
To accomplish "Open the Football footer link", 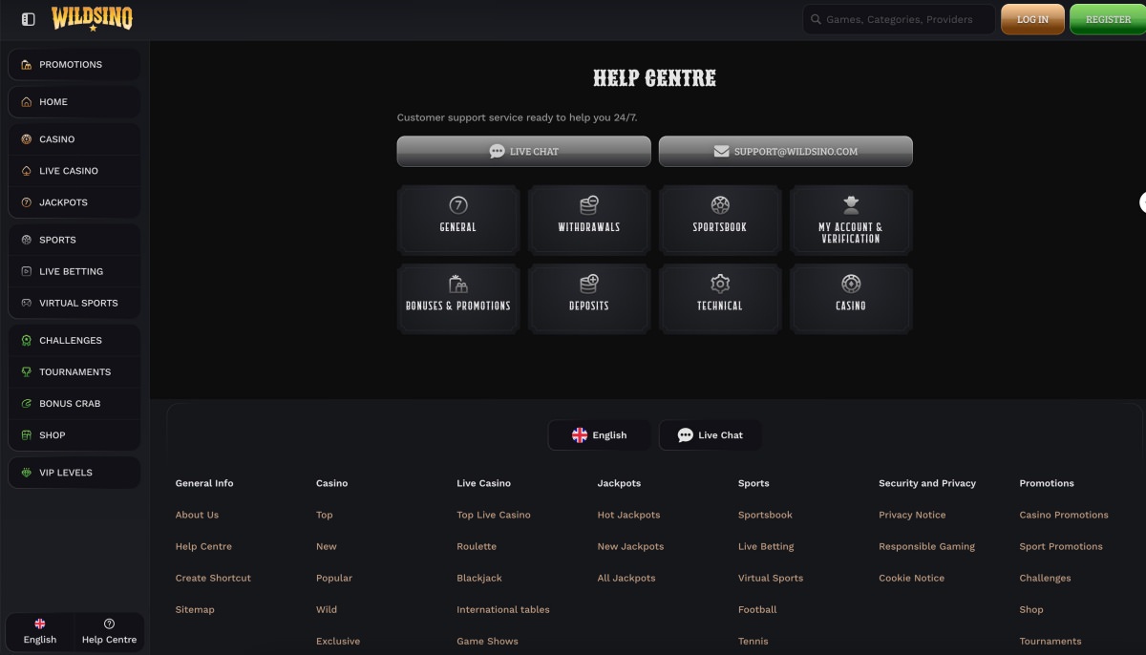I will (x=757, y=609).
